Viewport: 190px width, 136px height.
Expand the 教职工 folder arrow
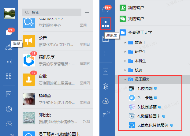pyautogui.click(x=125, y=43)
